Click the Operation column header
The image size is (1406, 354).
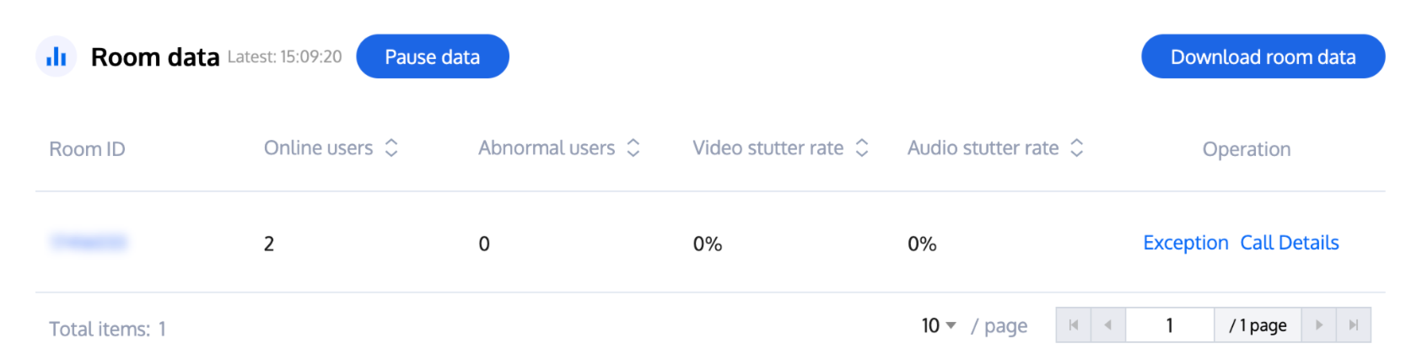click(1246, 149)
